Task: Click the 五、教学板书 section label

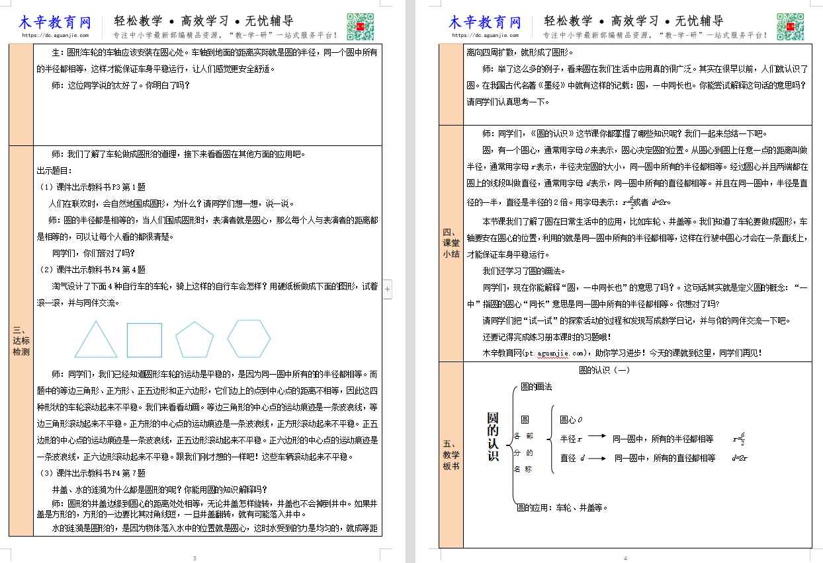Action: pyautogui.click(x=451, y=455)
